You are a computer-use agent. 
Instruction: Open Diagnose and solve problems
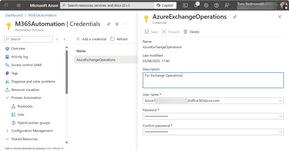pos(33,81)
